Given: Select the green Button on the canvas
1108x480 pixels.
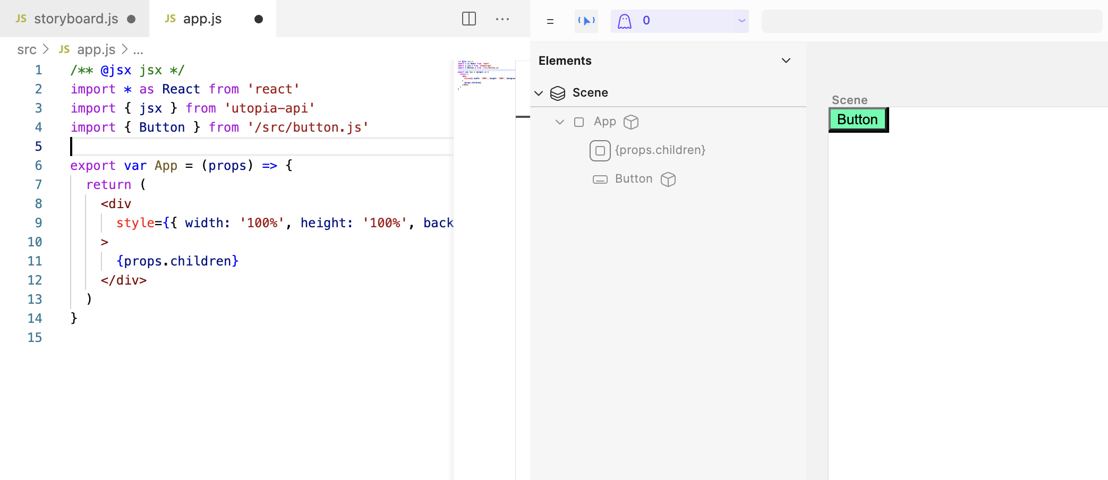Looking at the screenshot, I should coord(857,119).
